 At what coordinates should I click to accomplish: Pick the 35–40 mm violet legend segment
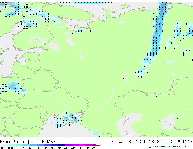(x=75, y=145)
